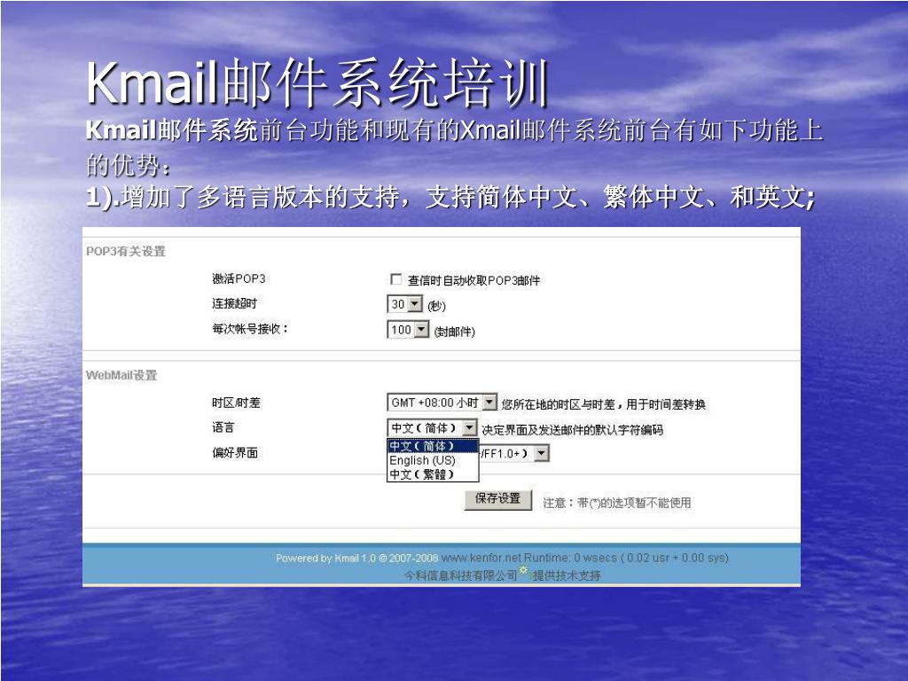Image resolution: width=908 pixels, height=681 pixels.
Task: Open www.kenfor.net footer link
Action: pyautogui.click(x=481, y=558)
